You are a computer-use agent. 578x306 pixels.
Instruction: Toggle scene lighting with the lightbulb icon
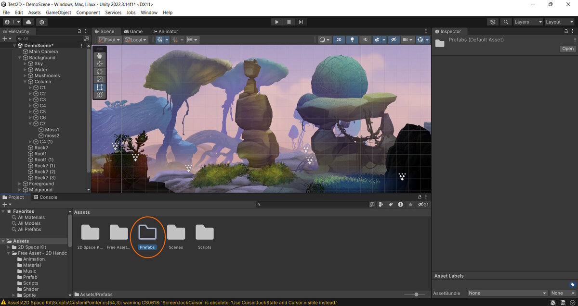(352, 40)
